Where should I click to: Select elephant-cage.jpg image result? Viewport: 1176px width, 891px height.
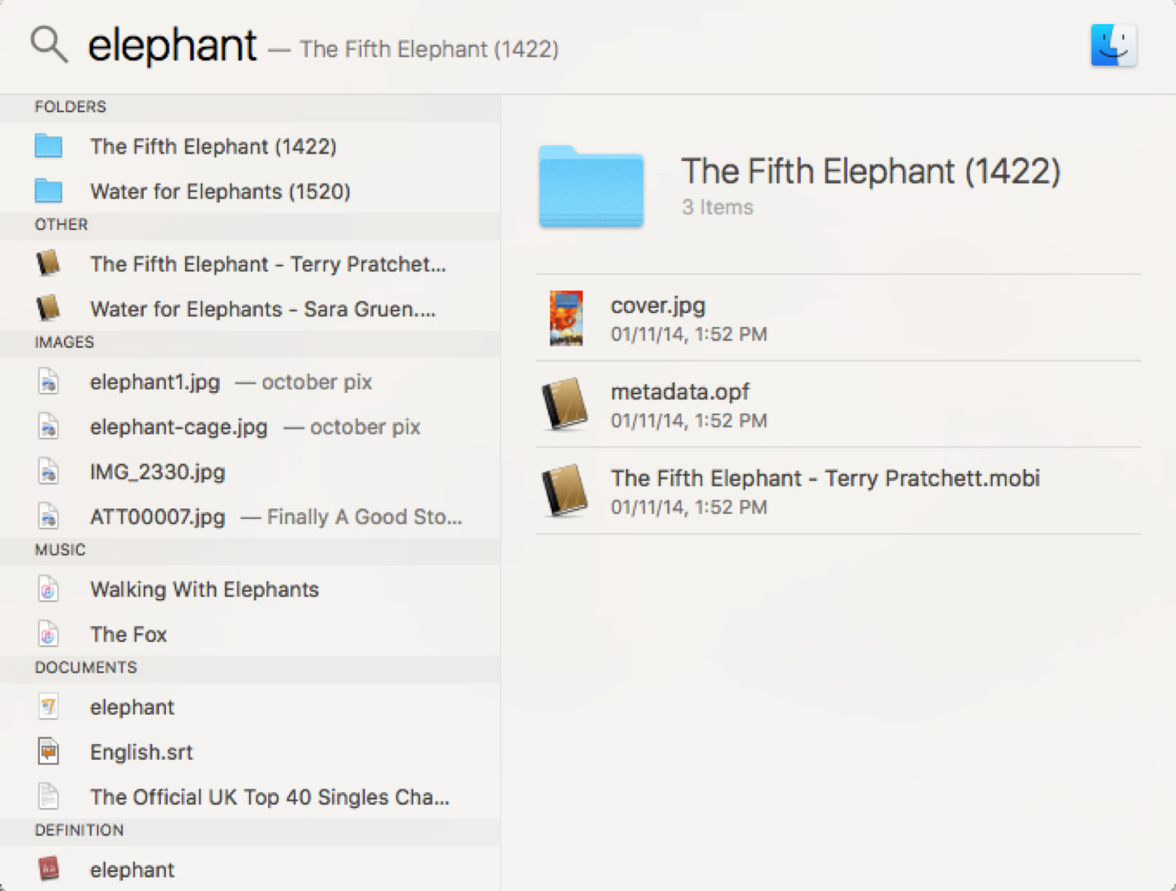(x=178, y=427)
